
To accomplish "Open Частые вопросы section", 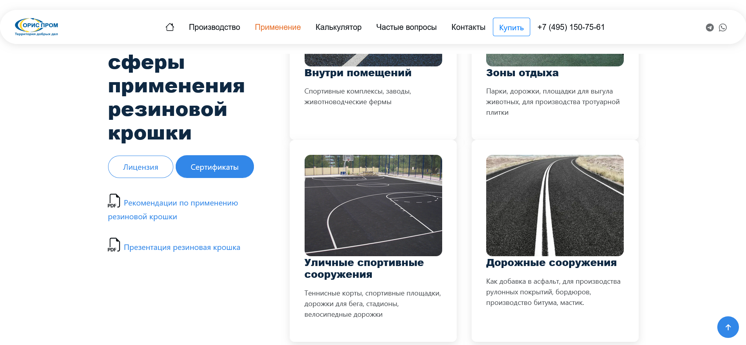I will pyautogui.click(x=406, y=27).
